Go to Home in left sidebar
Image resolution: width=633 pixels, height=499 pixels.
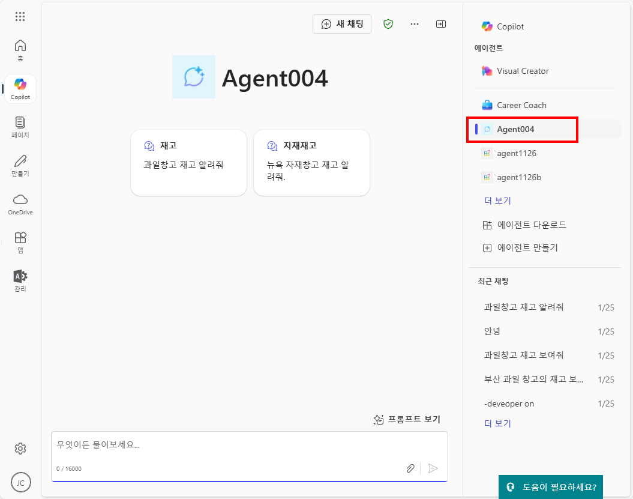coord(20,50)
